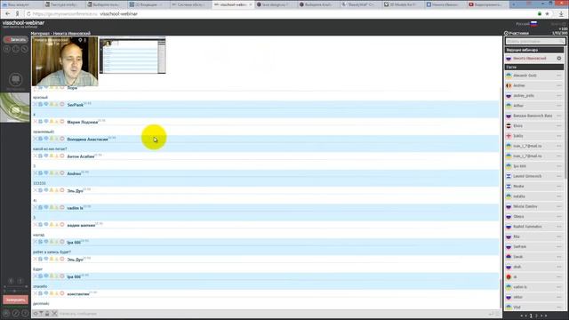Click bottom-left round icon under the Завершить button
This screenshot has width=569, height=320.
click(6, 313)
